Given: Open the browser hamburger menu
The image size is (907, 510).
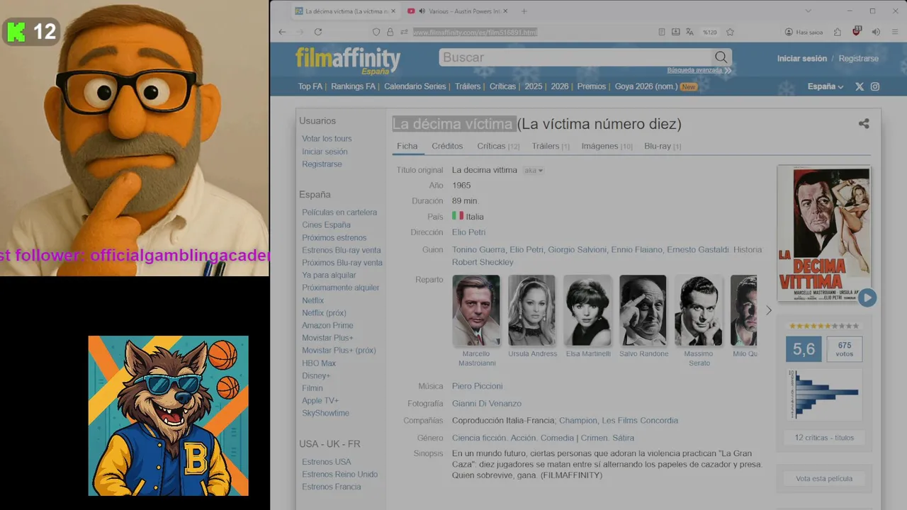Looking at the screenshot, I should 894,32.
